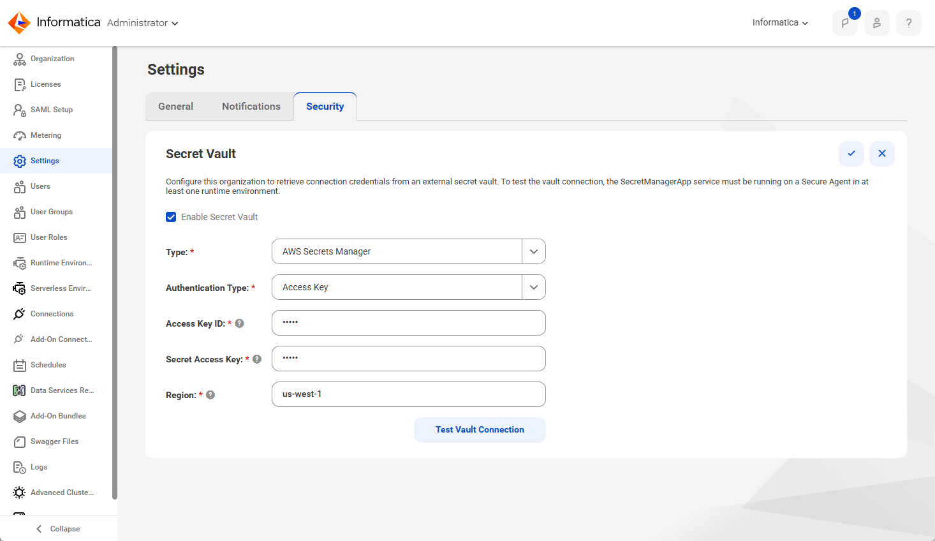Click the User Roles sidebar icon
Image resolution: width=935 pixels, height=541 pixels.
coord(20,238)
